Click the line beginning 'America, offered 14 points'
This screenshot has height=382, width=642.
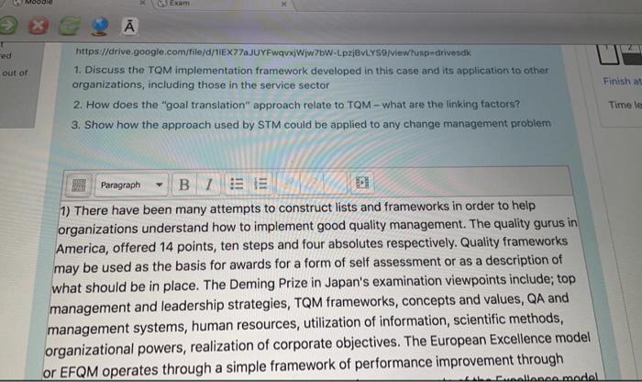(x=312, y=244)
